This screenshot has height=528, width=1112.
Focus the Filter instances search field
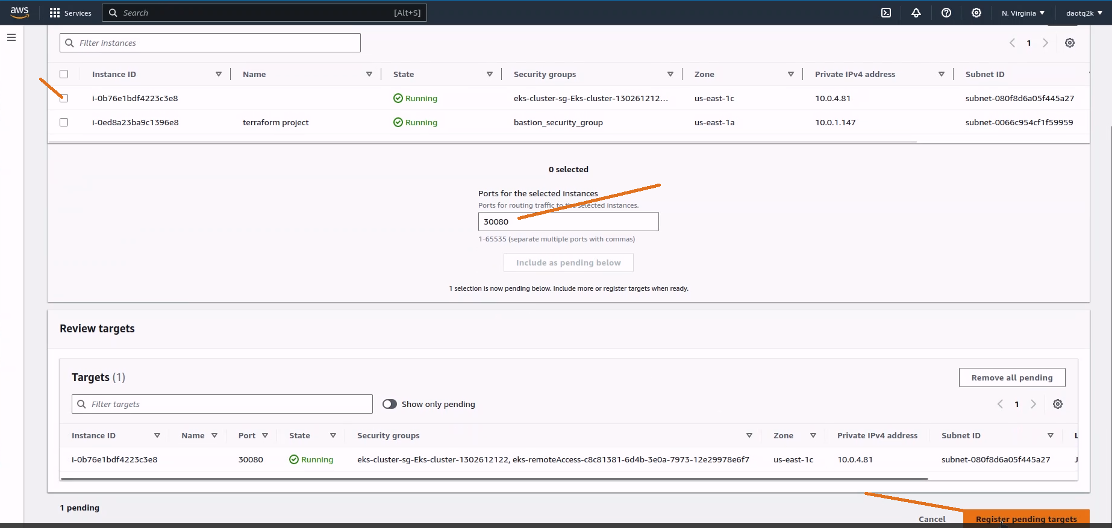tap(210, 43)
